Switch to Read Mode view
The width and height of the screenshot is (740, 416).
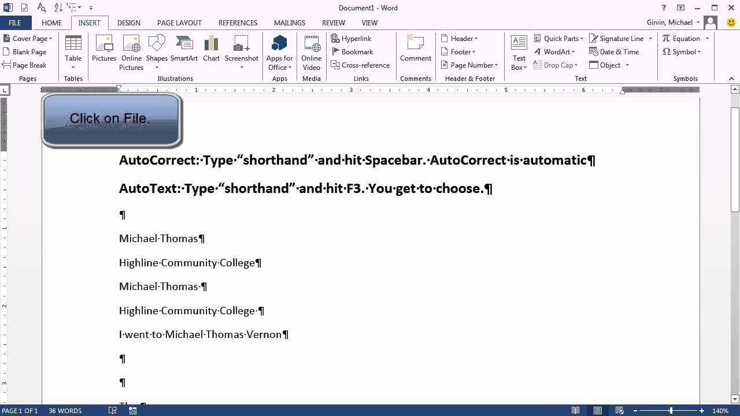pos(576,410)
